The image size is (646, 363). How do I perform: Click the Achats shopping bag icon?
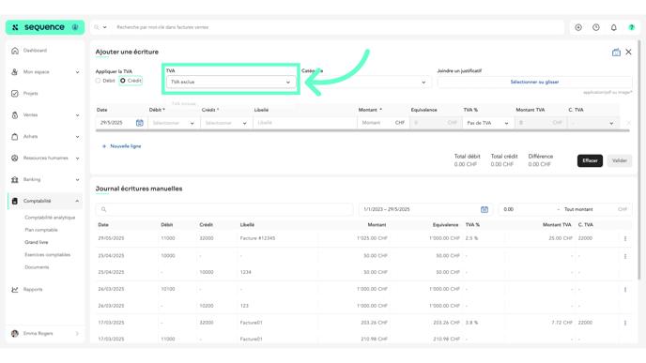tap(15, 137)
